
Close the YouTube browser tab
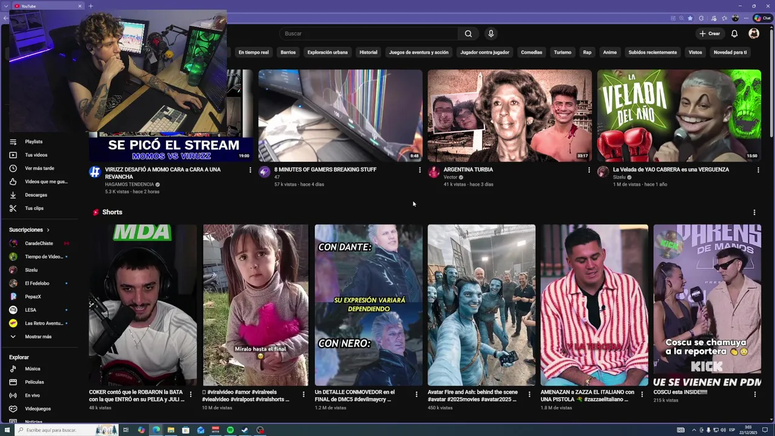click(x=80, y=6)
